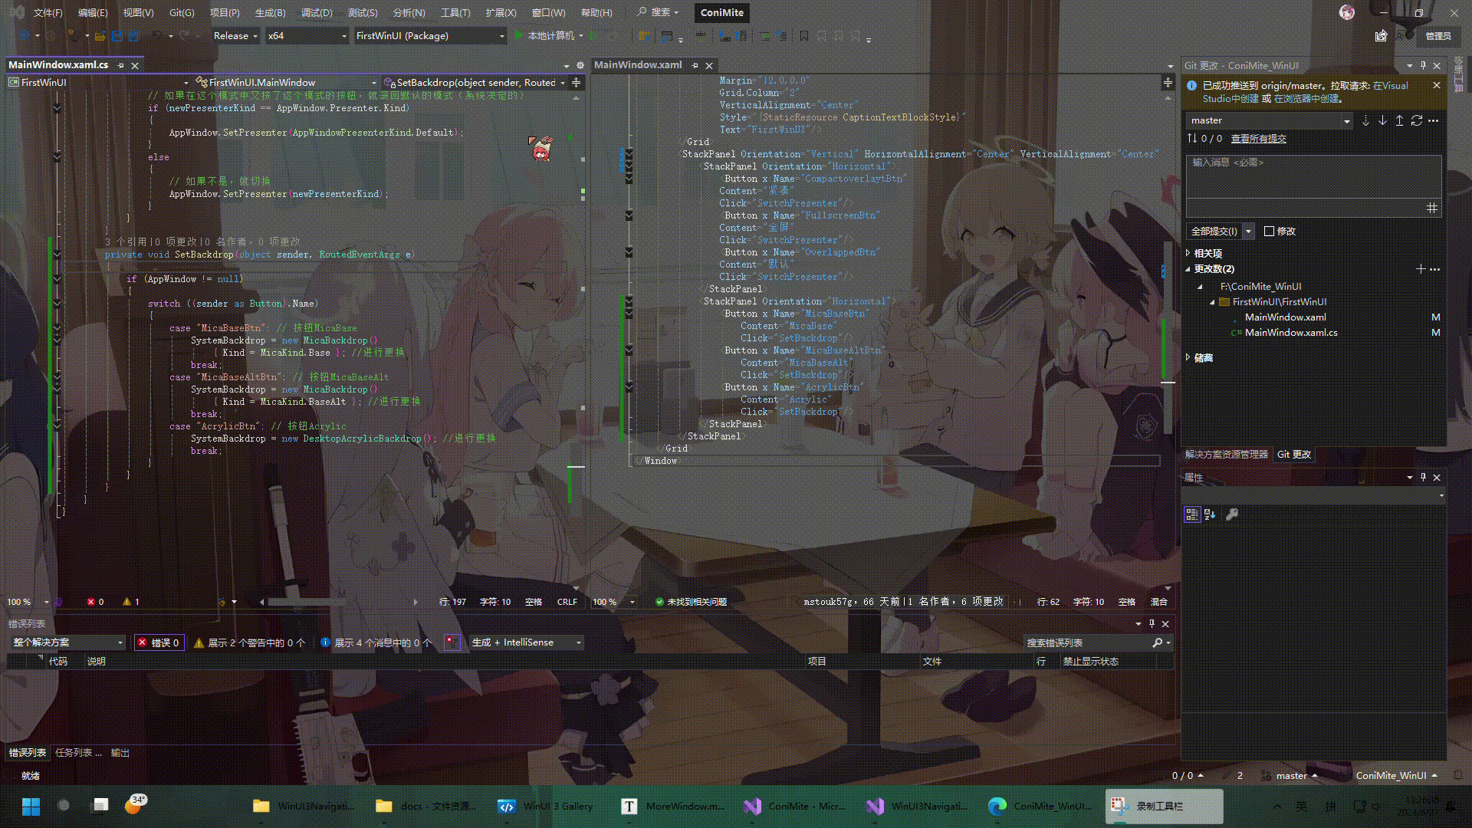Click the stage all changes plus icon

pos(1421,269)
